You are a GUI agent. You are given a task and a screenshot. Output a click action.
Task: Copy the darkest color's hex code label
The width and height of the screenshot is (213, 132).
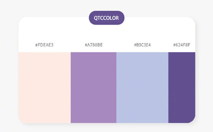pyautogui.click(x=182, y=45)
